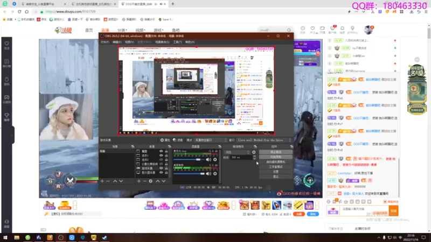Expand Douyu 游戏 nav dropdown
Viewport: 431px width, 242px height.
[x=158, y=30]
